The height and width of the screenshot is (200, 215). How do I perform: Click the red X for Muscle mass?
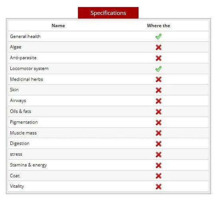(x=158, y=133)
